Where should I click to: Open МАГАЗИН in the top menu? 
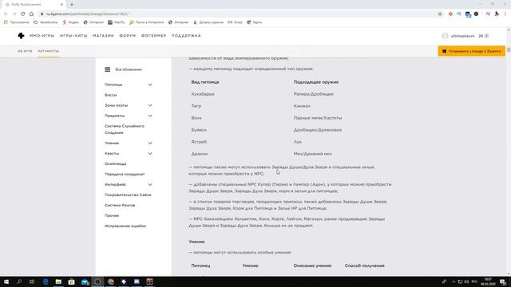click(103, 36)
